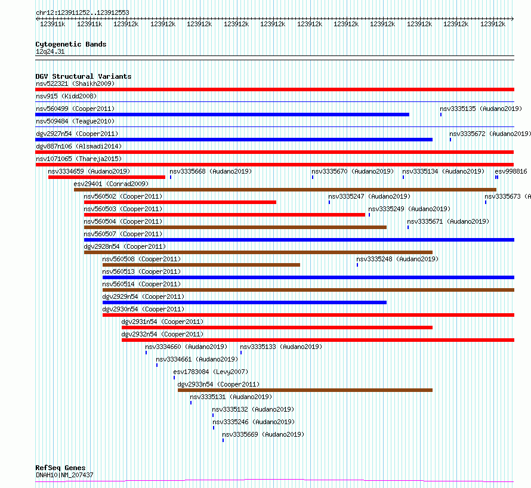Click the nsv3334660 (Audano2019) label
This screenshot has width=531, height=488.
pos(186,347)
